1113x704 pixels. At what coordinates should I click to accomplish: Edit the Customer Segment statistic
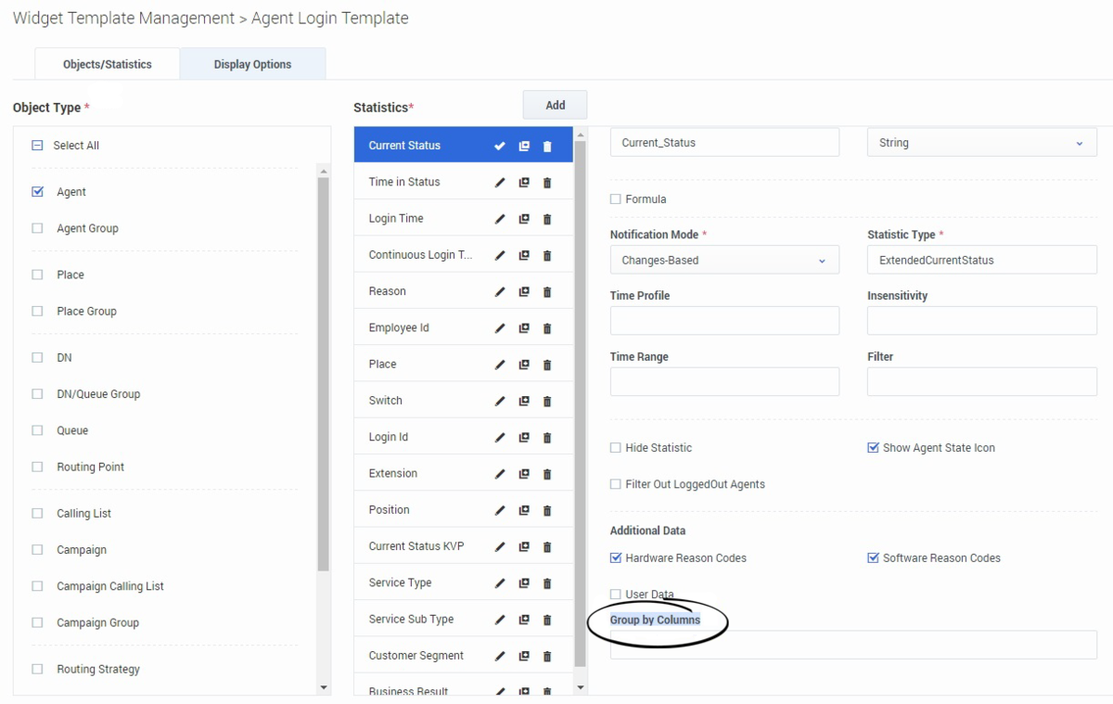(x=500, y=657)
